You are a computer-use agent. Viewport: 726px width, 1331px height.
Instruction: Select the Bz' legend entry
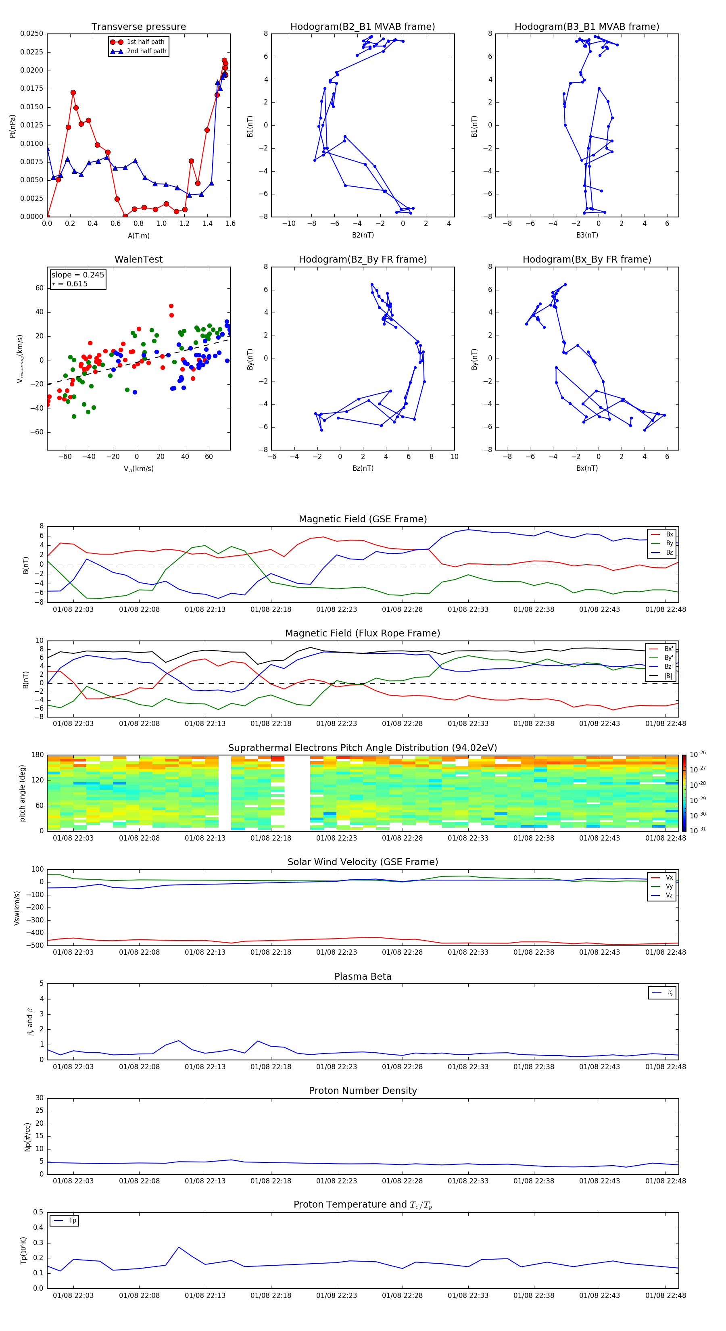point(661,667)
